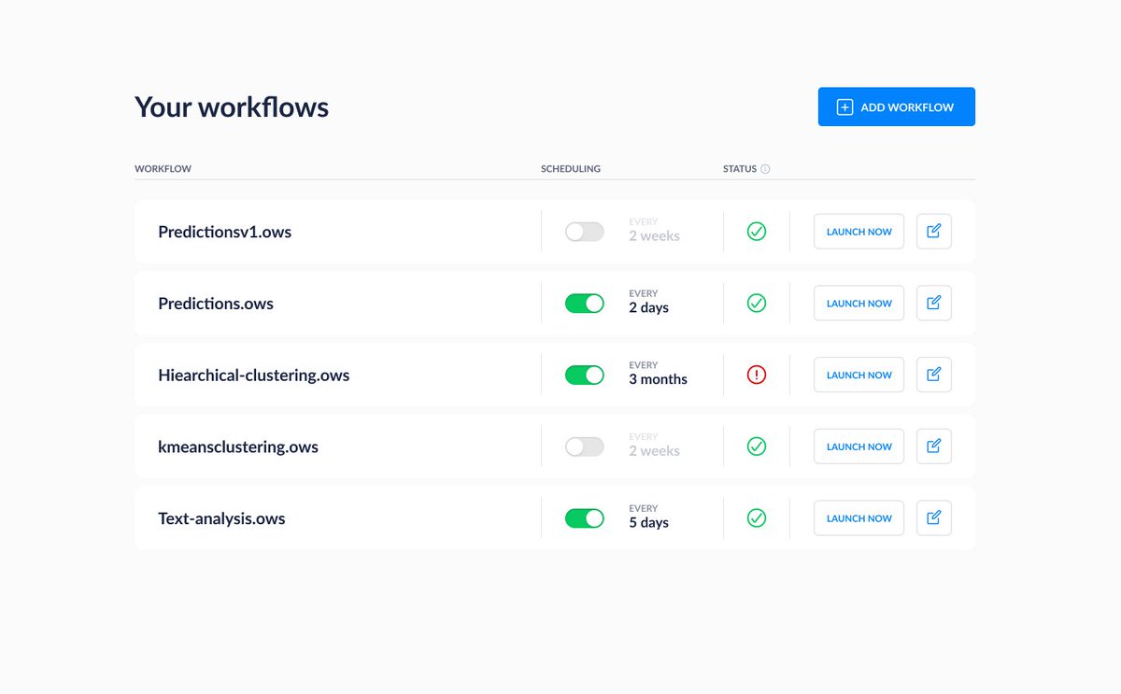The image size is (1121, 694).
Task: Edit Text-analysis.ows workflow icon
Action: 934,518
